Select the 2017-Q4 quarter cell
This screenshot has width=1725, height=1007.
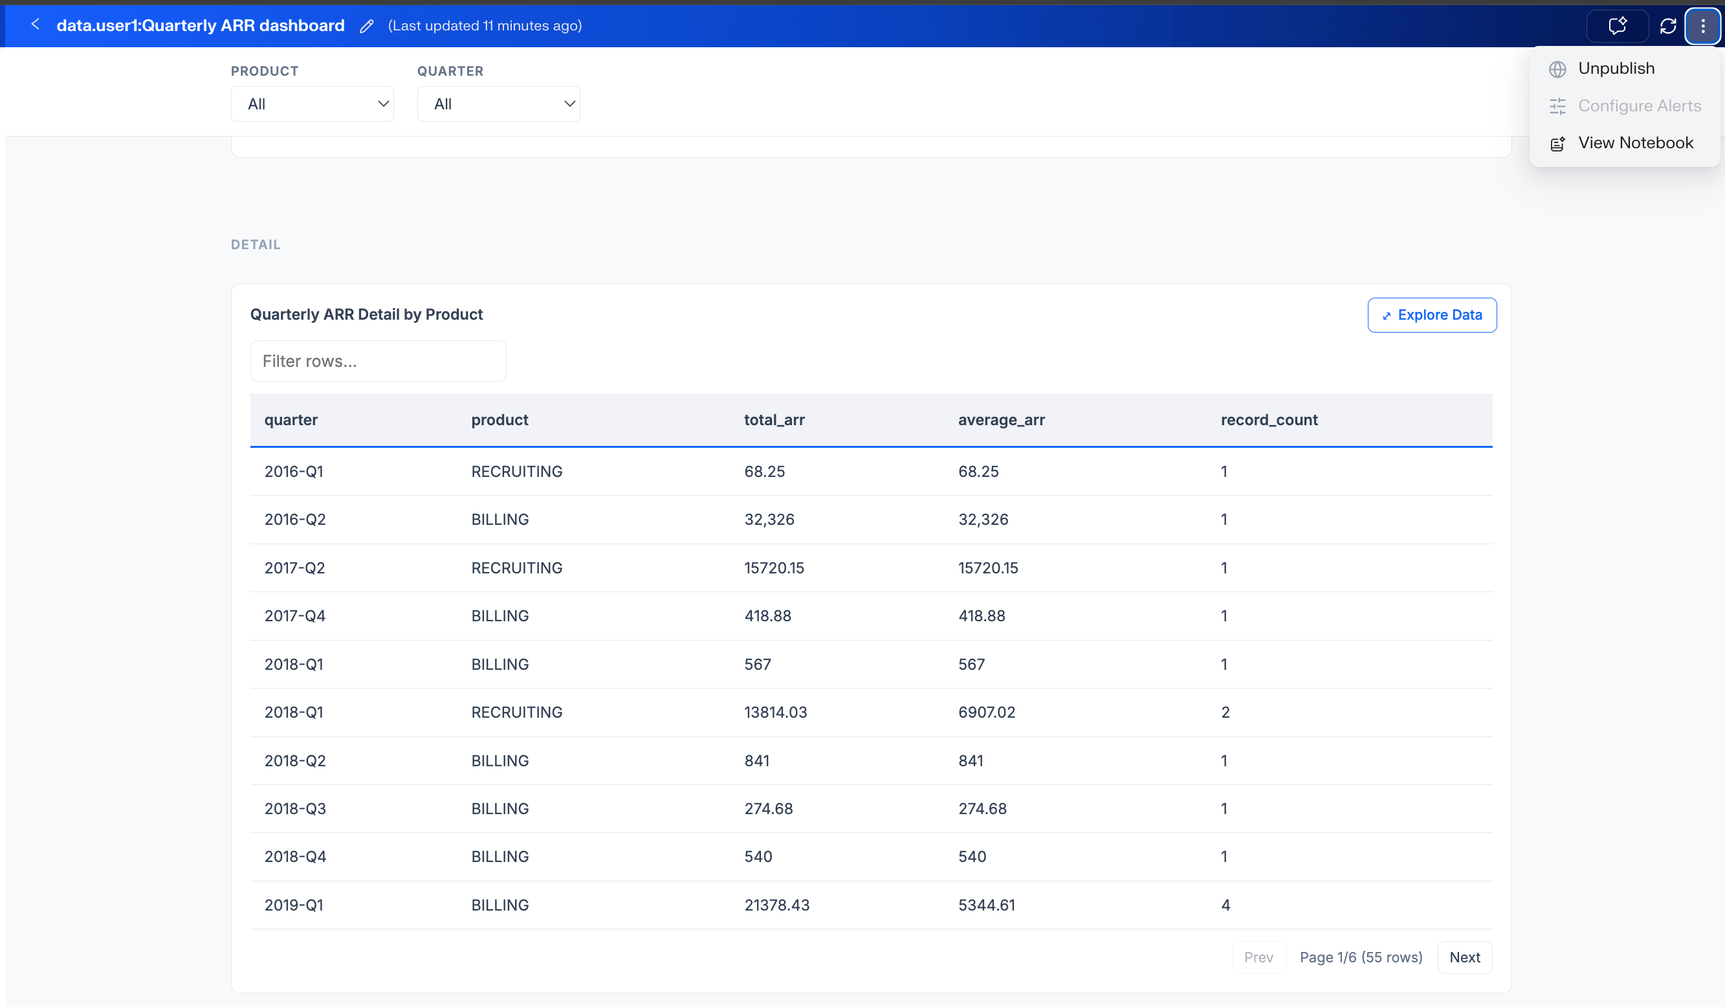295,616
